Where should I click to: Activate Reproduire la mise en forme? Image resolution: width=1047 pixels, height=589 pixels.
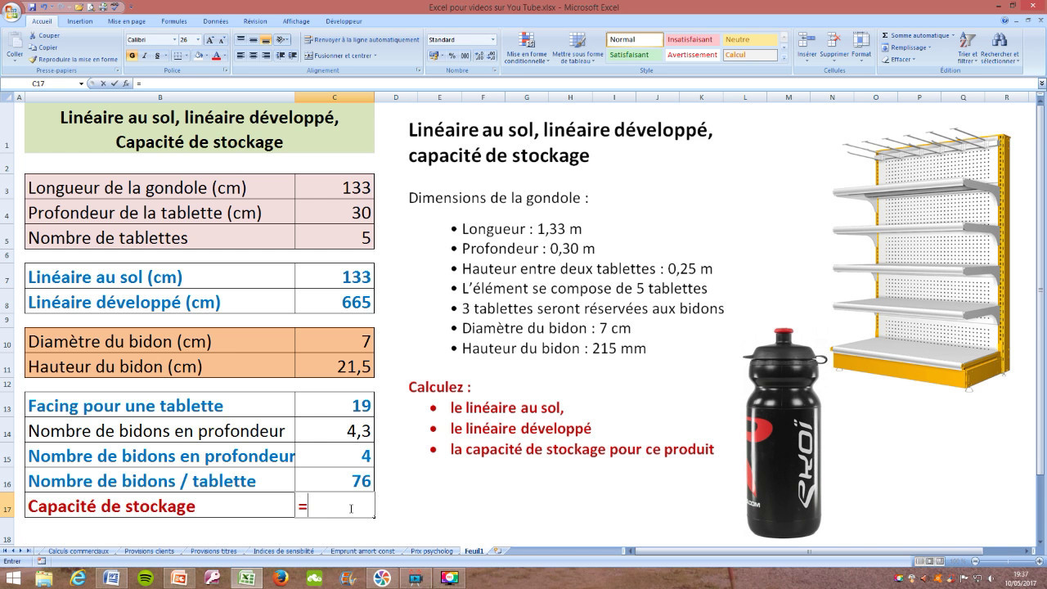(73, 59)
